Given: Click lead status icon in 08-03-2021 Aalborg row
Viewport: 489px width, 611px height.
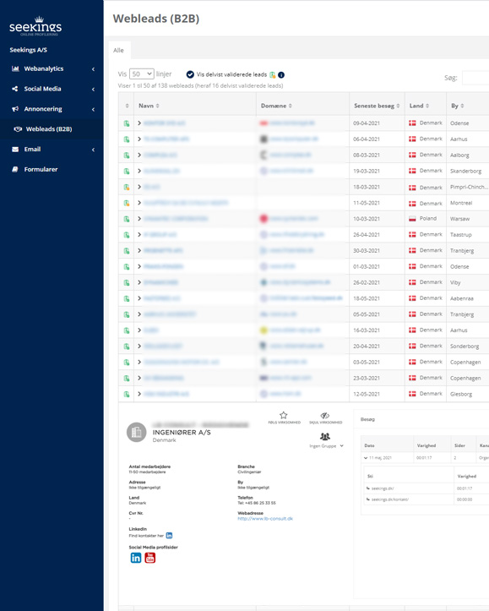Looking at the screenshot, I should 127,155.
